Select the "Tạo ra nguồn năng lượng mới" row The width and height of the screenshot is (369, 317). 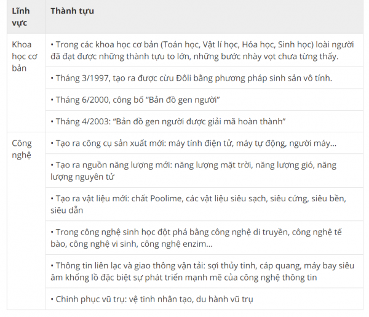click(194, 171)
